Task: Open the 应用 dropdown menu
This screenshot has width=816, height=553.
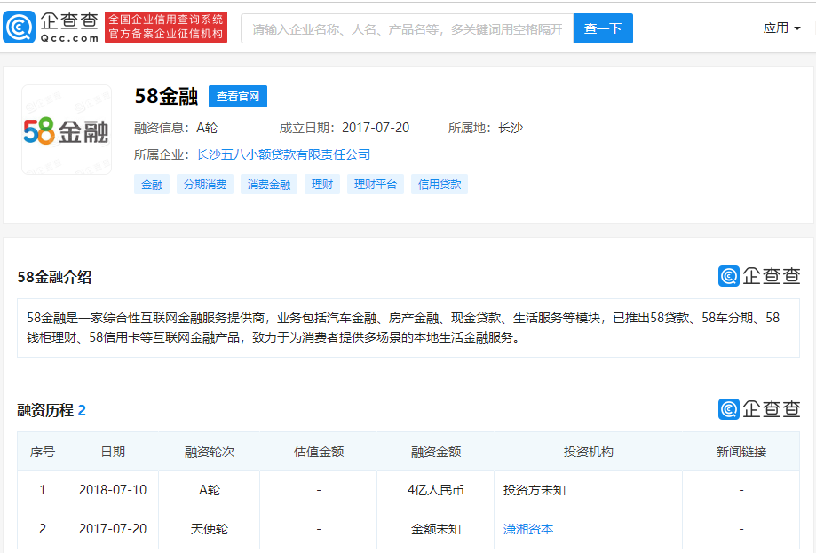Action: 781,28
